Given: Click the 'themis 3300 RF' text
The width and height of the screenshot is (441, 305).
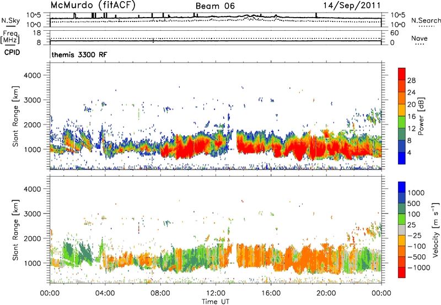Looking at the screenshot, I should pyautogui.click(x=79, y=55).
